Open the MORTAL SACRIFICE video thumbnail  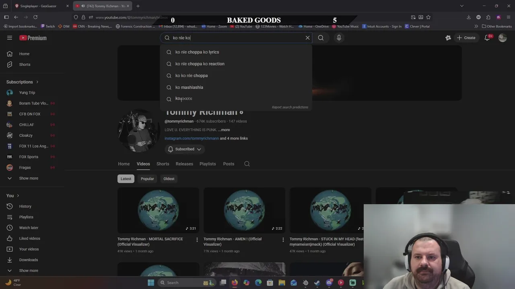(x=158, y=210)
